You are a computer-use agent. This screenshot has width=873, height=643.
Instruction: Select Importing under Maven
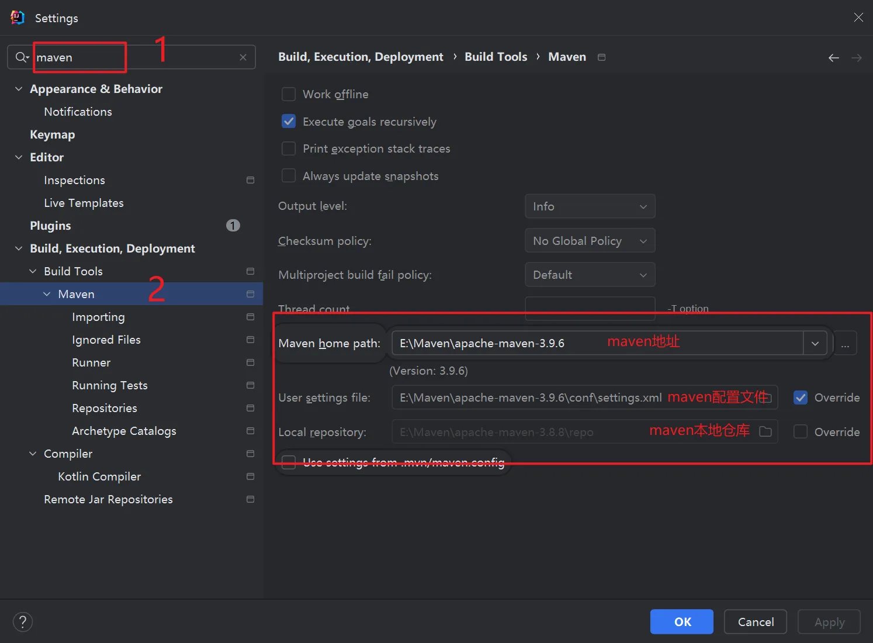[x=98, y=317]
